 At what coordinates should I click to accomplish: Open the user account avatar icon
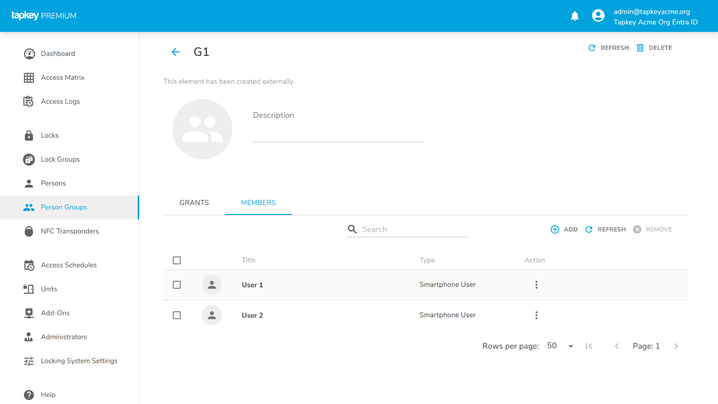(598, 16)
